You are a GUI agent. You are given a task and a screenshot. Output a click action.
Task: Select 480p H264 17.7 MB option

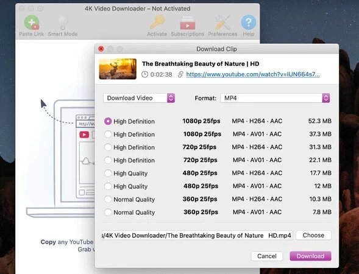point(108,174)
